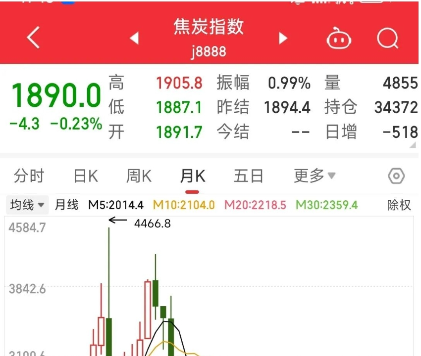Toggle 除权 ex-rights adjustment mode

click(x=399, y=205)
